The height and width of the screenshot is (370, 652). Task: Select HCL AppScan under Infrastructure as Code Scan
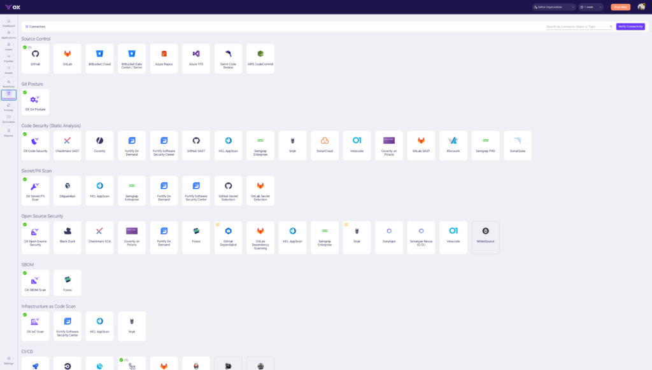pos(99,326)
